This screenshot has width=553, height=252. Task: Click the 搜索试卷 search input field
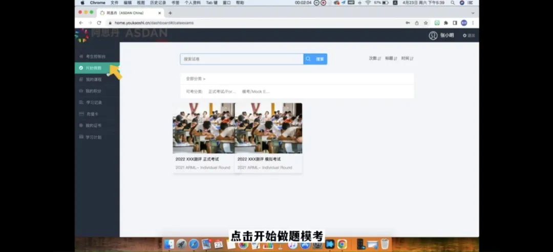pyautogui.click(x=242, y=59)
